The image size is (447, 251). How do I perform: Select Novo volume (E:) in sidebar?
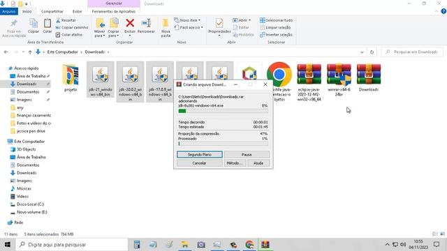tap(31, 212)
